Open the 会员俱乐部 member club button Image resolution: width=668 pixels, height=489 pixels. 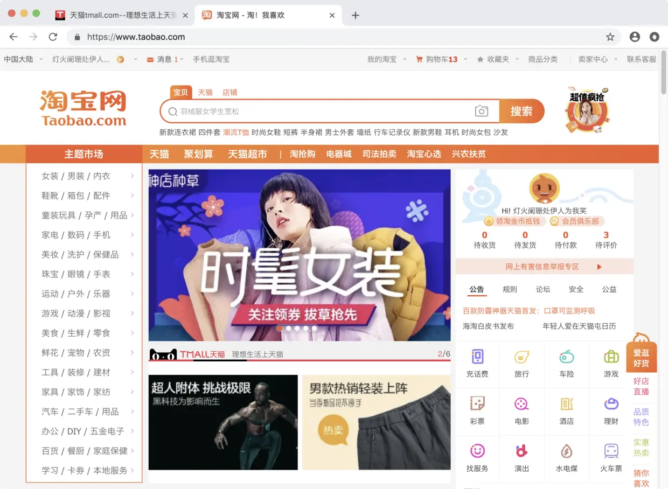pos(577,221)
